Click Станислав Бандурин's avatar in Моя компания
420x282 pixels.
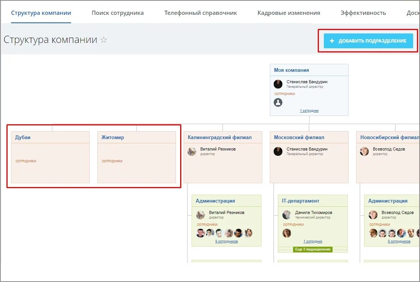278,84
